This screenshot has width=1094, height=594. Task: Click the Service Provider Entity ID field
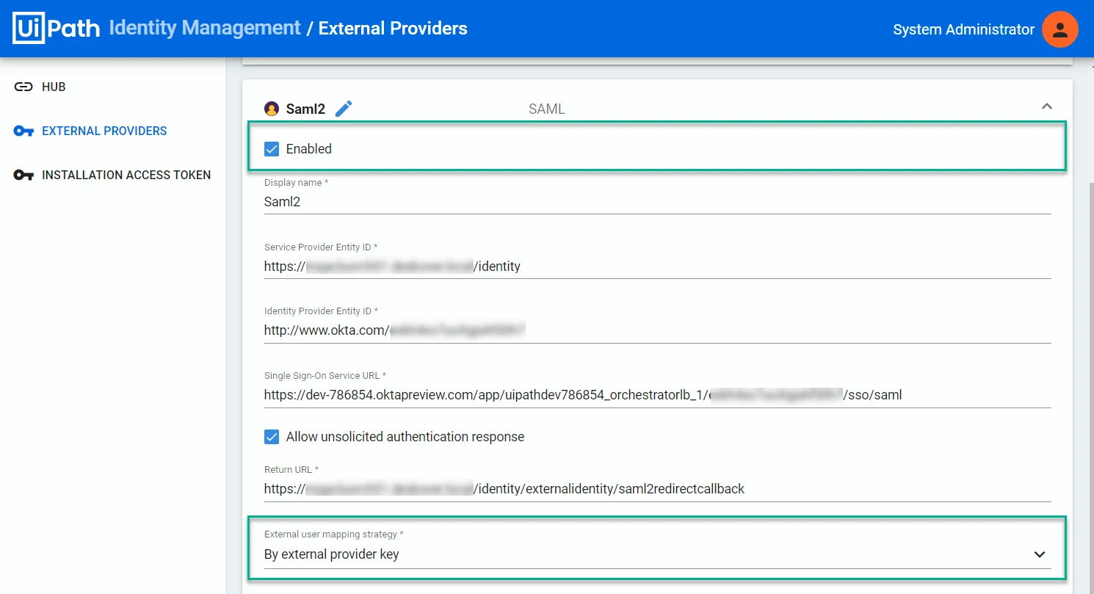[657, 267]
